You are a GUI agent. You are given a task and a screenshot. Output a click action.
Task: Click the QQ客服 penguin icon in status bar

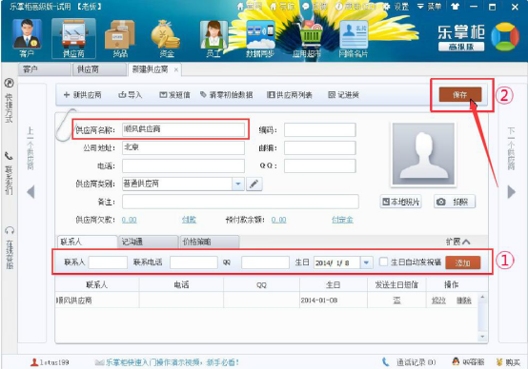pos(456,362)
